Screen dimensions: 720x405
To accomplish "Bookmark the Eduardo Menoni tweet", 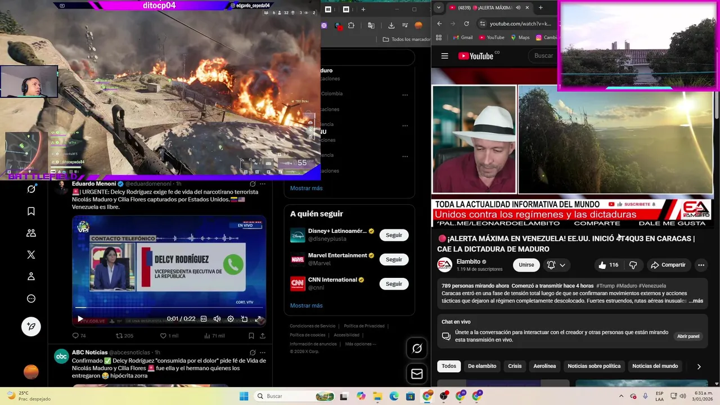I will [251, 336].
